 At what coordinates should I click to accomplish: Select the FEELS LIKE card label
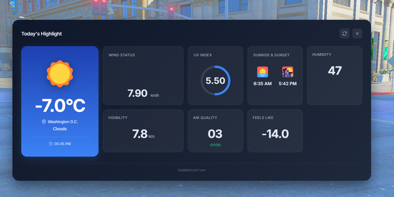pos(263,118)
